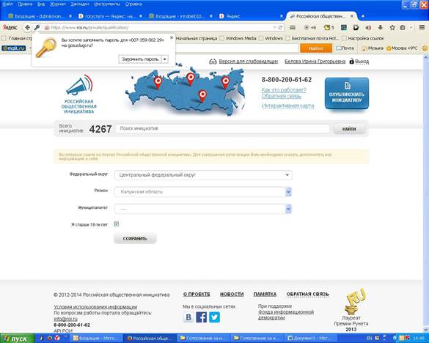This screenshot has width=429, height=343.
Task: Open the address bar history dropdown arrow
Action: point(274,28)
